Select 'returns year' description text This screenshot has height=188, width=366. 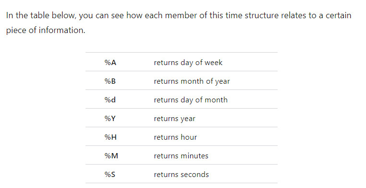pyautogui.click(x=174, y=119)
